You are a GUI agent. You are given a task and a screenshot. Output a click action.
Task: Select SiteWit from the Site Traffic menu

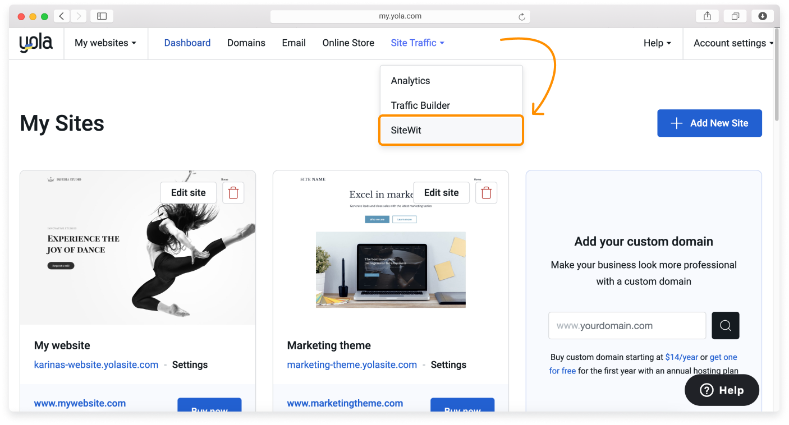[406, 130]
